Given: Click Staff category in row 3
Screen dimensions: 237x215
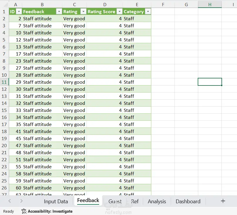Looking at the screenshot, I should (x=129, y=26).
